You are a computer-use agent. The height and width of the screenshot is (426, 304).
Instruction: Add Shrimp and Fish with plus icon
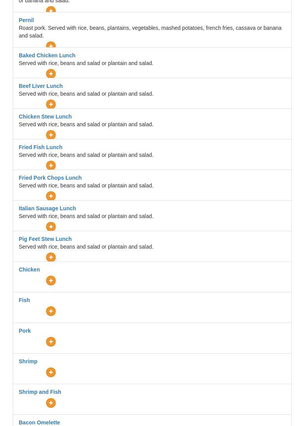(51, 403)
